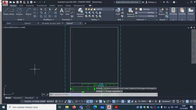Screen dimensions: 196x110
Task: Open the Parametrické ribbon tab
Action: coord(42,5)
